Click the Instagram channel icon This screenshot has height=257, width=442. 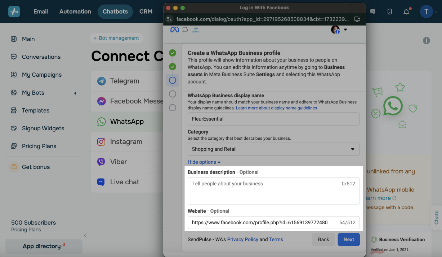(102, 142)
